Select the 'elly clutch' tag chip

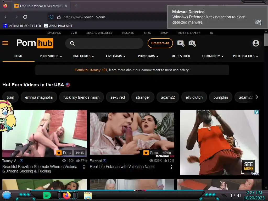click(x=194, y=97)
